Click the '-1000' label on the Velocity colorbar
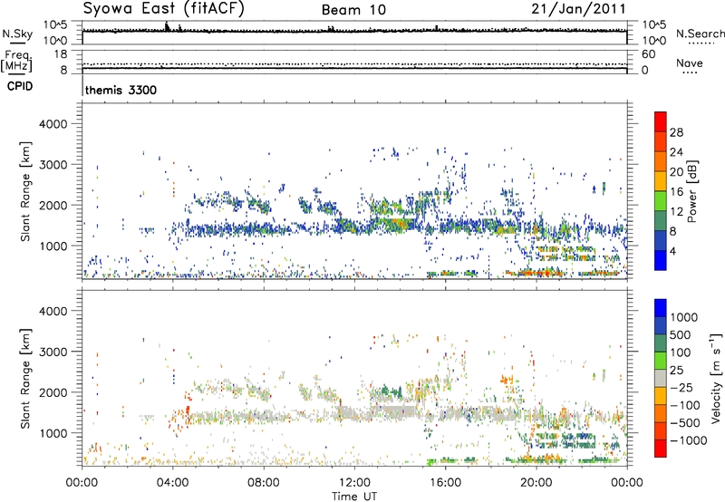Viewport: 725px width, 502px height. [x=689, y=440]
